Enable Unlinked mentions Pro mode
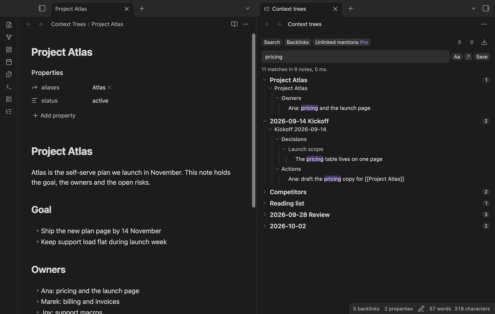Screen dimensions: 495x314 click(342, 42)
